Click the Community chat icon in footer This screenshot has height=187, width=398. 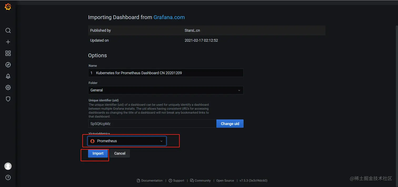pyautogui.click(x=192, y=181)
